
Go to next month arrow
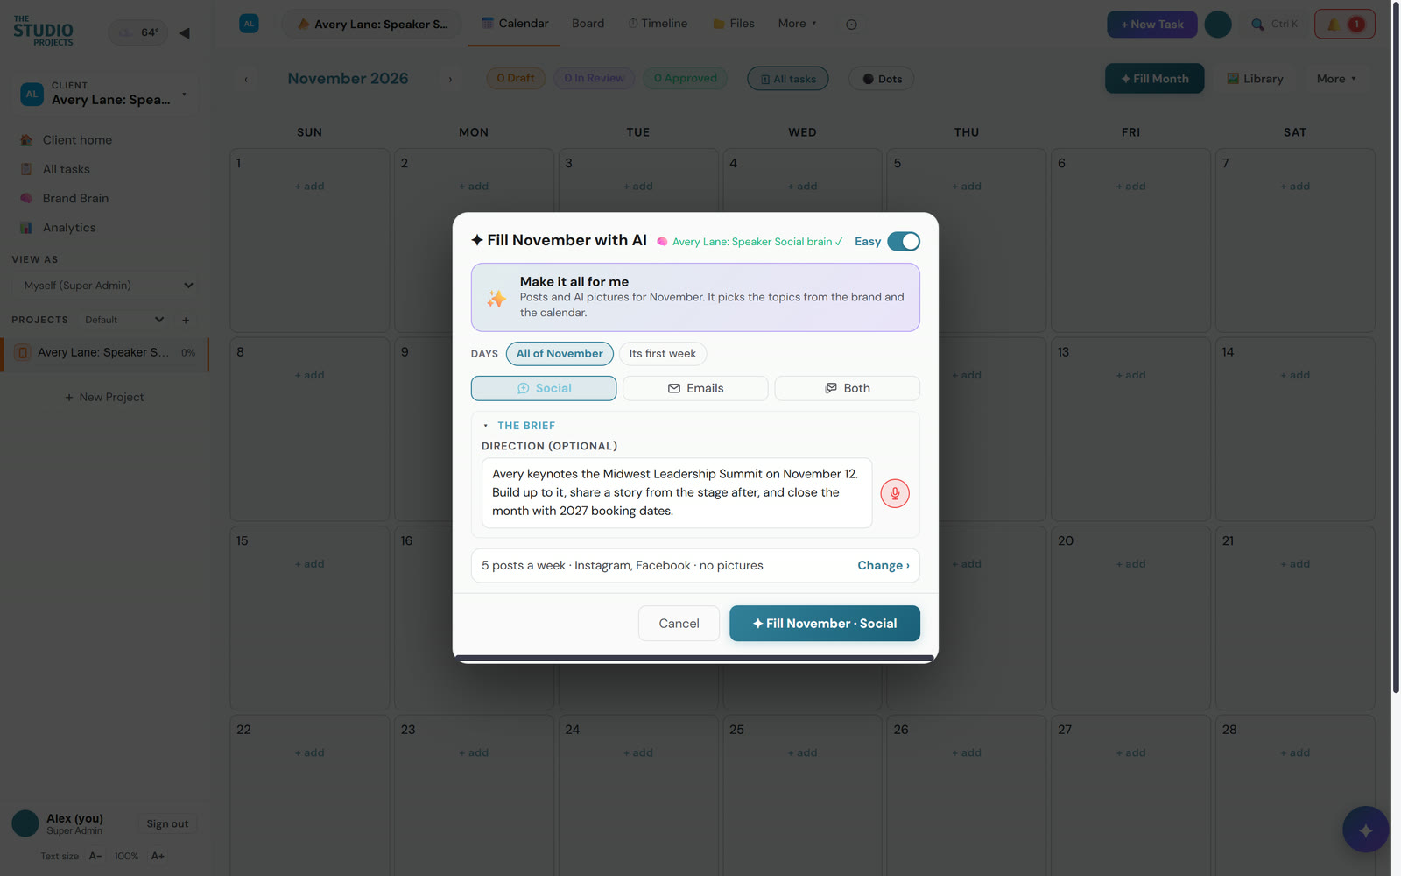coord(450,79)
